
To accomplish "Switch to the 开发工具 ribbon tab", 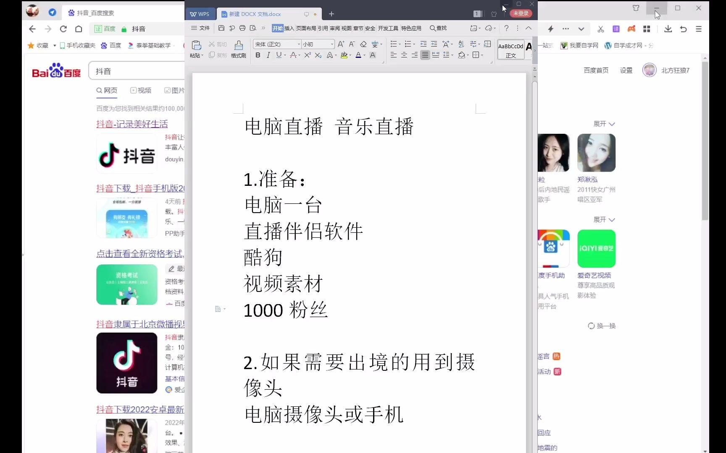I will (388, 28).
